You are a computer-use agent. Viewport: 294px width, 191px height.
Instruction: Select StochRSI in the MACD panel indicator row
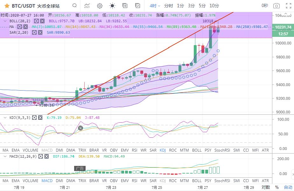click(222, 181)
